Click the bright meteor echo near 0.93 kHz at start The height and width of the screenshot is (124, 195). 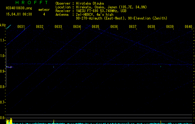[x=10, y=67]
